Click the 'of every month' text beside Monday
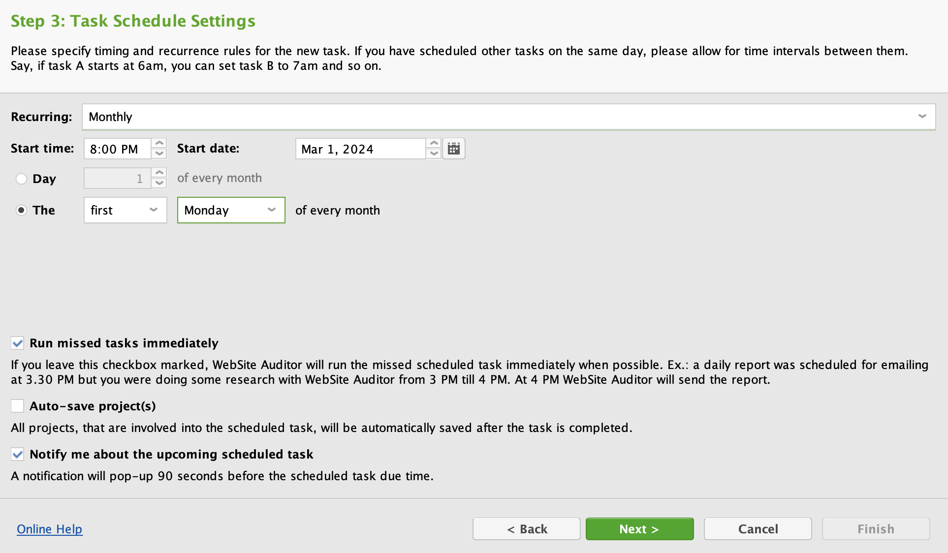 338,211
